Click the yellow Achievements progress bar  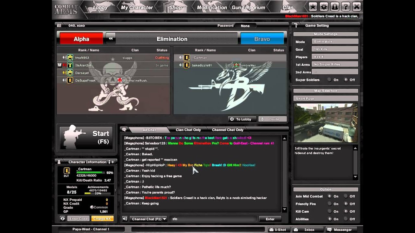coord(98,193)
